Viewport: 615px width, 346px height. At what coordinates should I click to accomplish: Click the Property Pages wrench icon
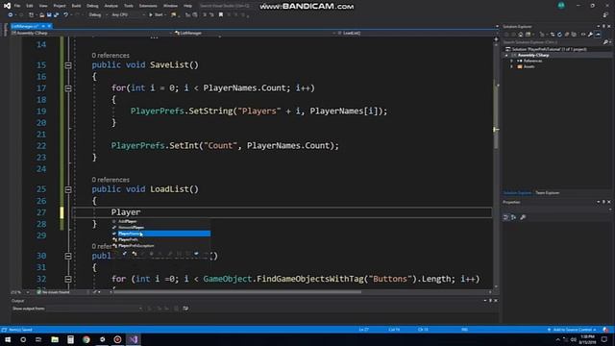click(523, 217)
